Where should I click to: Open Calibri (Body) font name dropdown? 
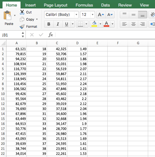76,15
